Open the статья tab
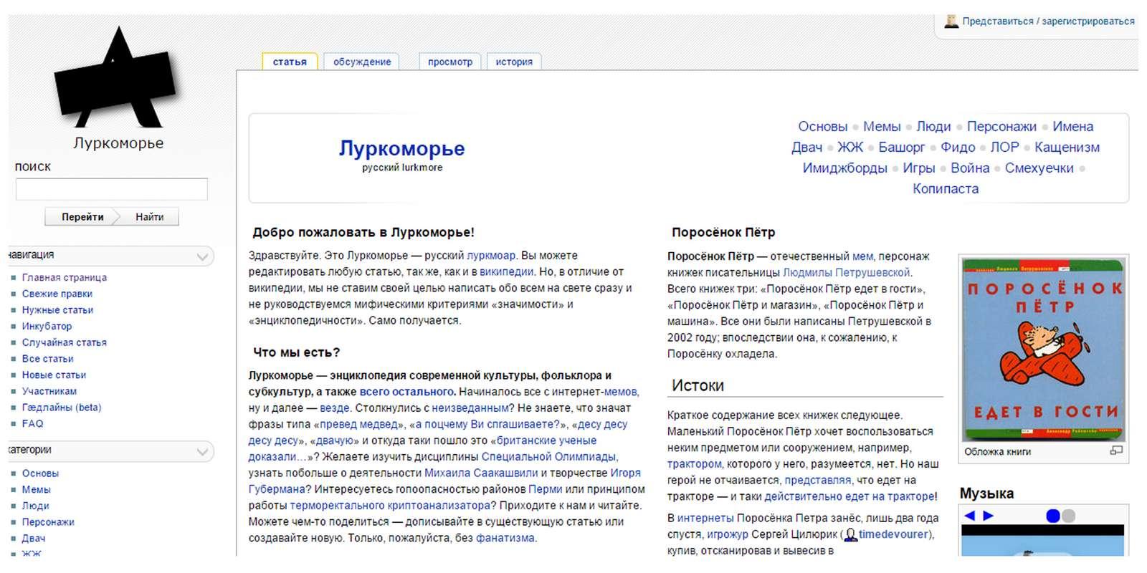The image size is (1147, 573). point(290,62)
